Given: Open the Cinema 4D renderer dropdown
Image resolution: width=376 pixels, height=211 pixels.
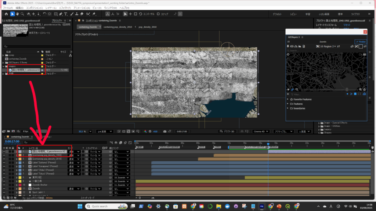Looking at the screenshot, I should (261, 132).
